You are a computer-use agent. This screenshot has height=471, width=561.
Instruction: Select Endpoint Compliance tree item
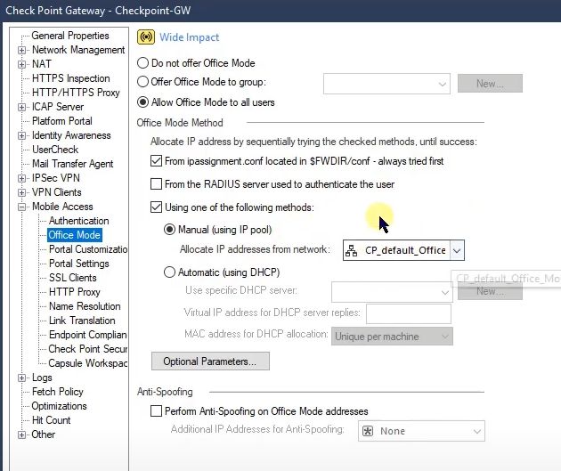point(87,335)
